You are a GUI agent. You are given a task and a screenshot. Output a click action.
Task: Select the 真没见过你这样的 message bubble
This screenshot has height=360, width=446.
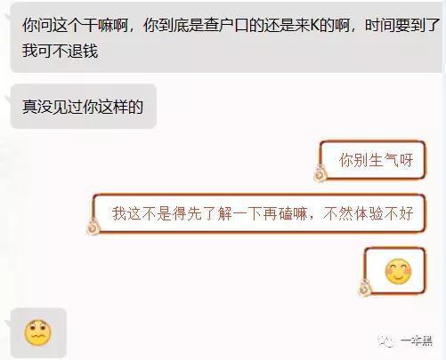pyautogui.click(x=84, y=107)
